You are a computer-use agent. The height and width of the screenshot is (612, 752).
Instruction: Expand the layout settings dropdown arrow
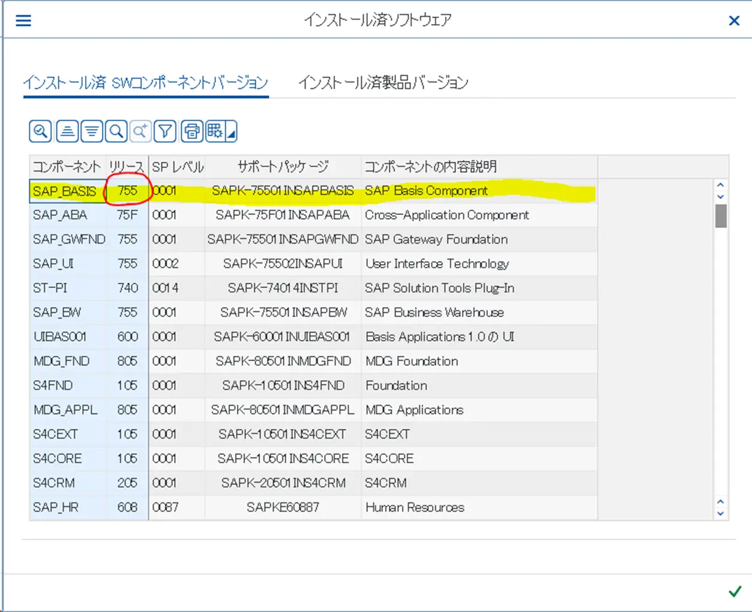click(231, 131)
